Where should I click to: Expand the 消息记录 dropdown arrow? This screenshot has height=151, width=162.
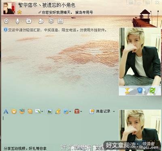pyautogui.click(x=114, y=112)
